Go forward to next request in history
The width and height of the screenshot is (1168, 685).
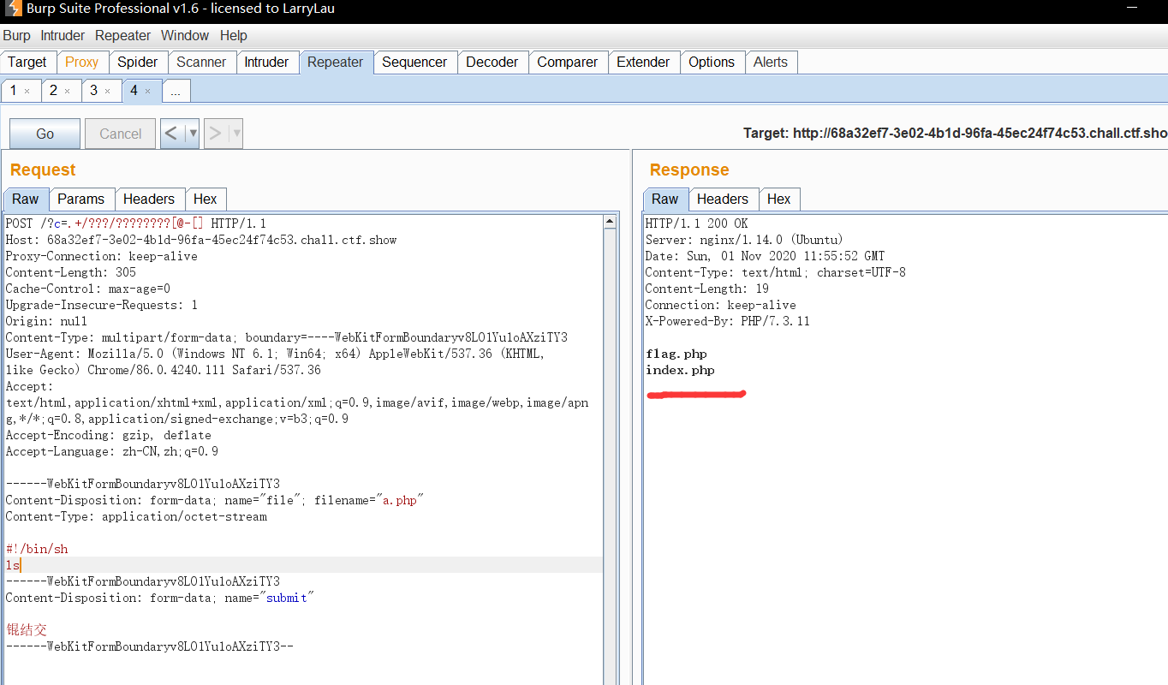(217, 134)
